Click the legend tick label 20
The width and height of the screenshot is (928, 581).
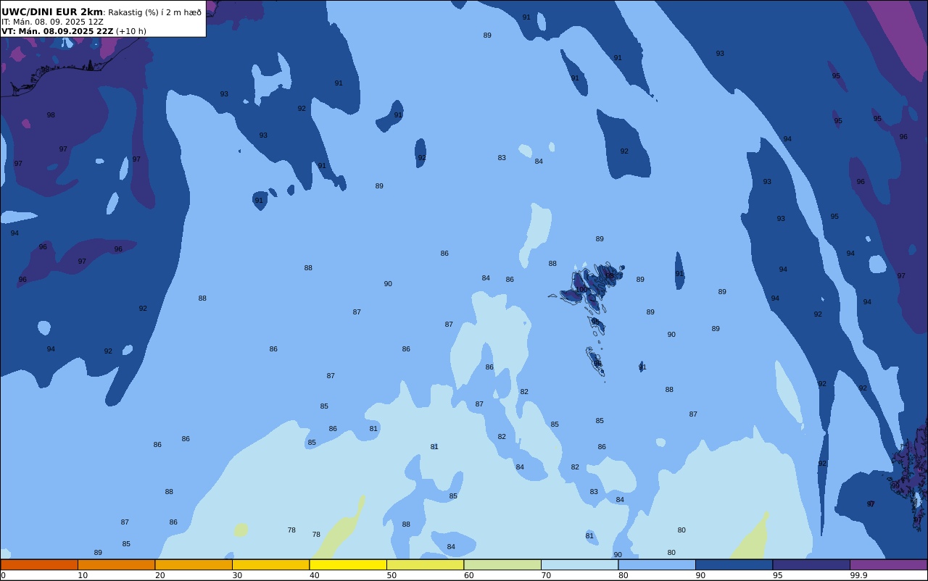(x=159, y=575)
